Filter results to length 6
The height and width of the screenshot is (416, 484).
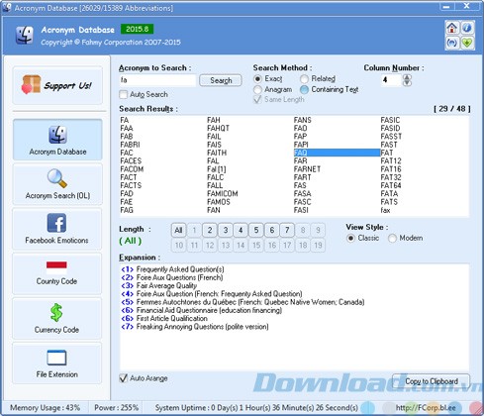point(271,230)
